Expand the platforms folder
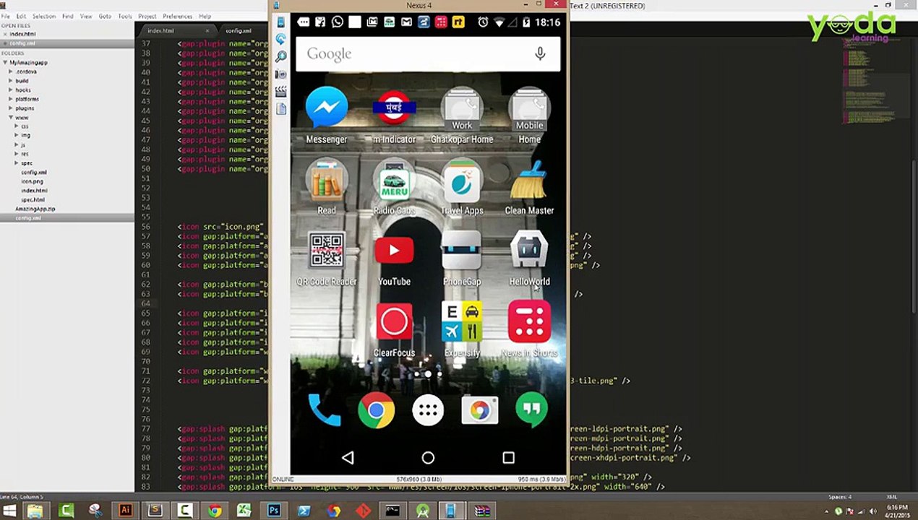Screen dimensions: 918x520 click(11, 99)
